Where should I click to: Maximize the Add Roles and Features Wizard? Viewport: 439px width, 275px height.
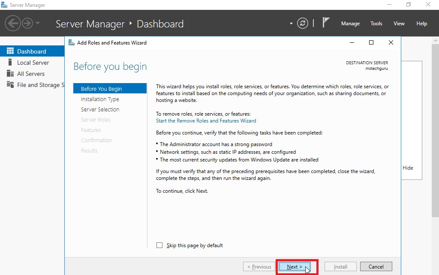coord(371,42)
